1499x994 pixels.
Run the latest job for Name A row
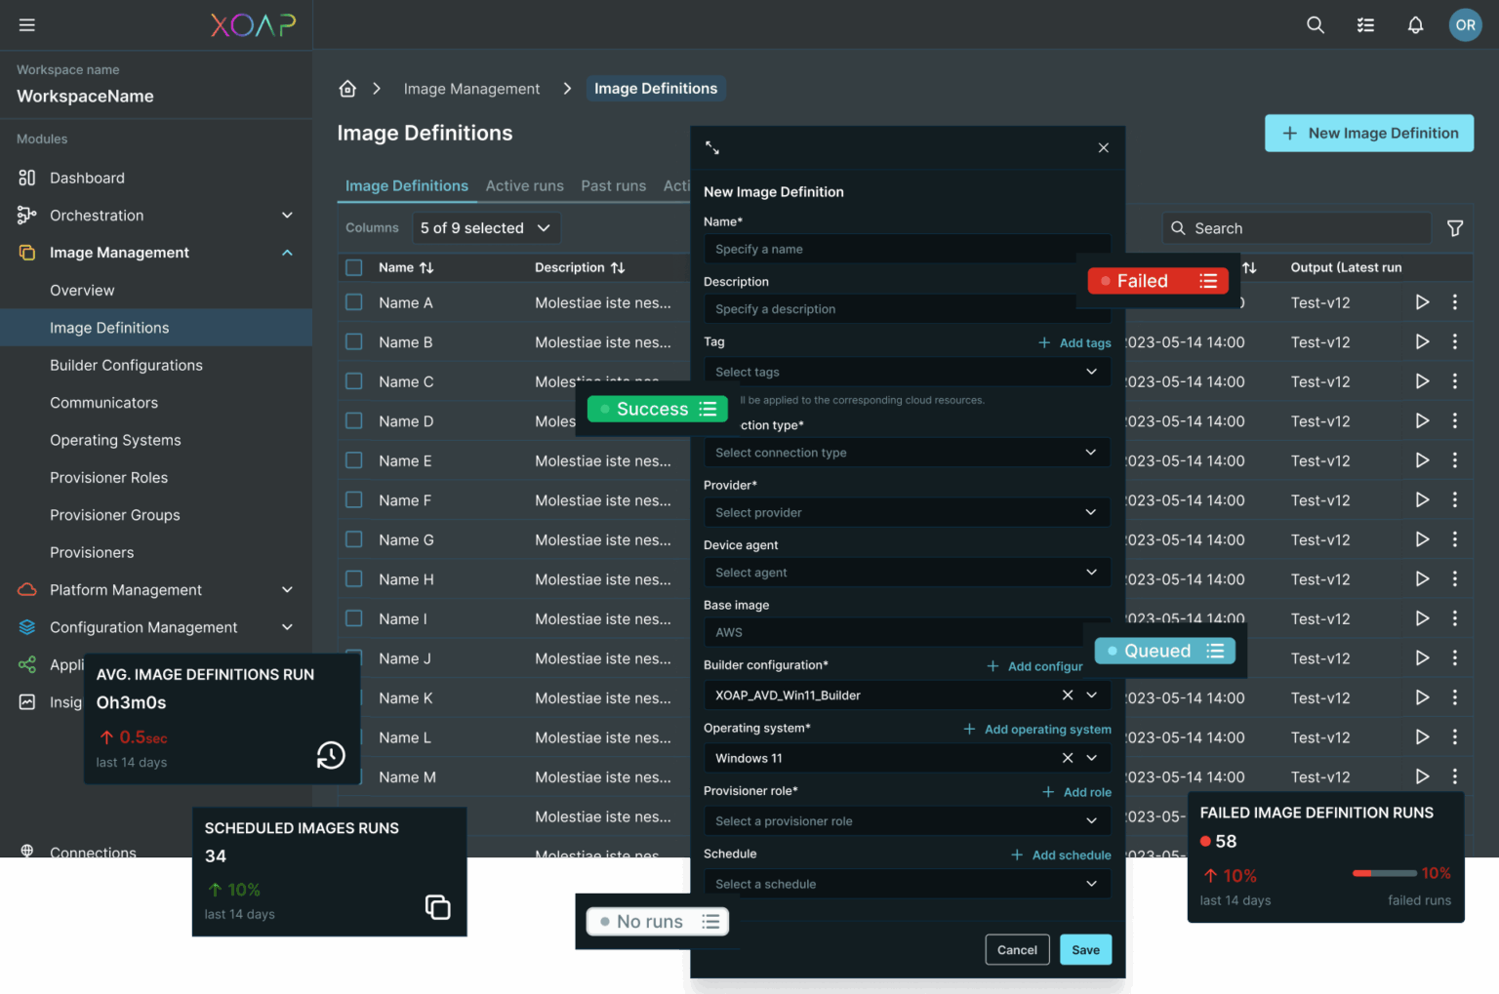(x=1422, y=302)
